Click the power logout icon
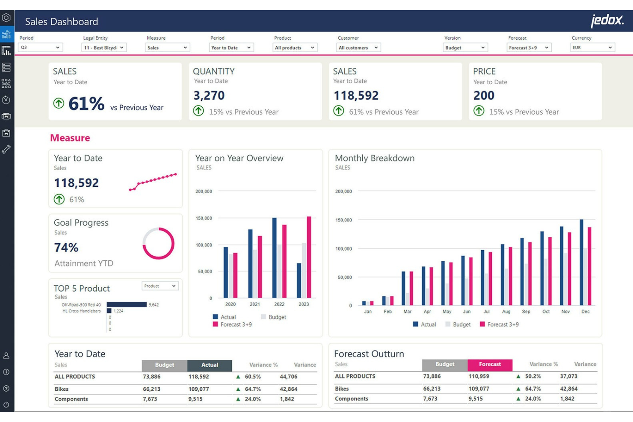The height and width of the screenshot is (422, 633). (x=6, y=404)
